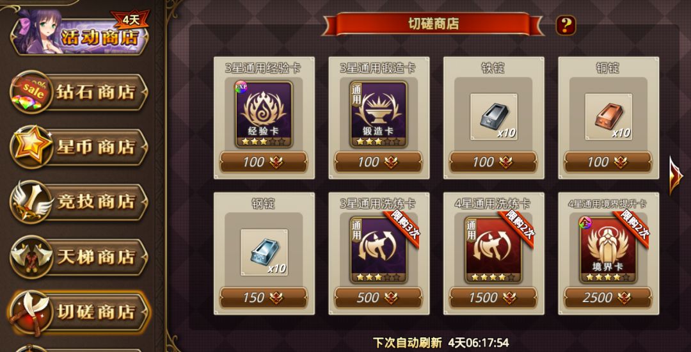This screenshot has width=691, height=352.
Task: Purchase 4-star refine card for 1500
Action: click(x=493, y=298)
